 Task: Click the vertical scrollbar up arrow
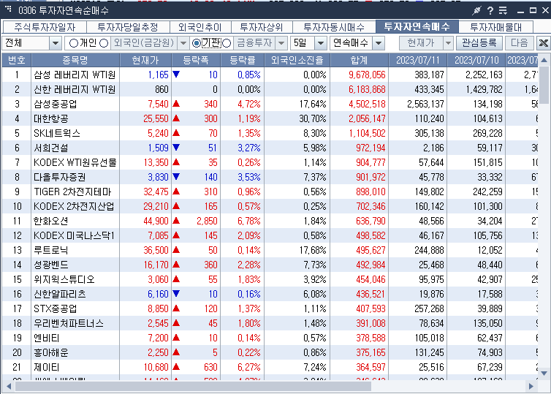(x=544, y=60)
